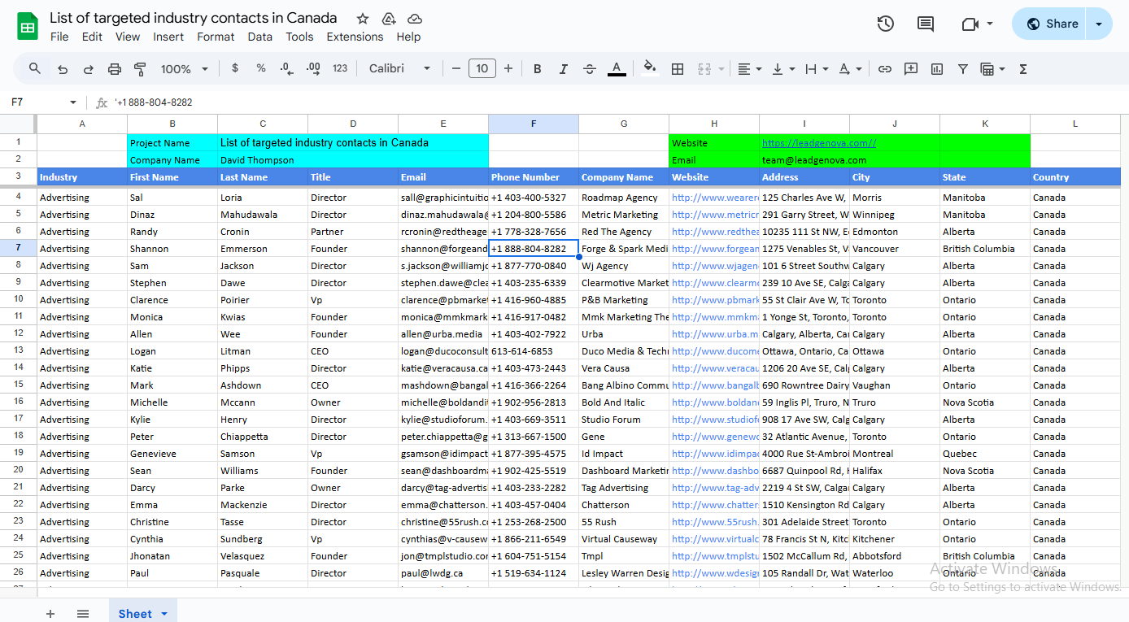Select the row 7 header

click(x=18, y=248)
